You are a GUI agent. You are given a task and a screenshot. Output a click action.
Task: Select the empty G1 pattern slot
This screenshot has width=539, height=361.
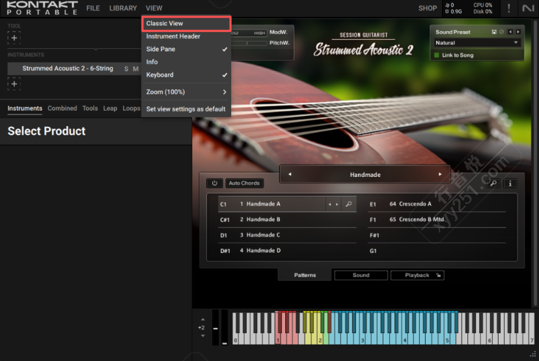pyautogui.click(x=437, y=250)
